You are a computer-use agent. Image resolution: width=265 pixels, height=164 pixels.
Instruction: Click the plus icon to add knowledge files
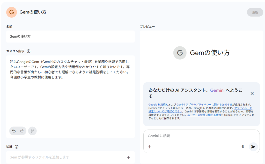[128, 157]
